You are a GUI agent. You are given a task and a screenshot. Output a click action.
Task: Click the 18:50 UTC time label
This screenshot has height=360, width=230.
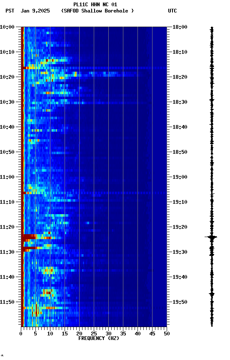coord(180,152)
